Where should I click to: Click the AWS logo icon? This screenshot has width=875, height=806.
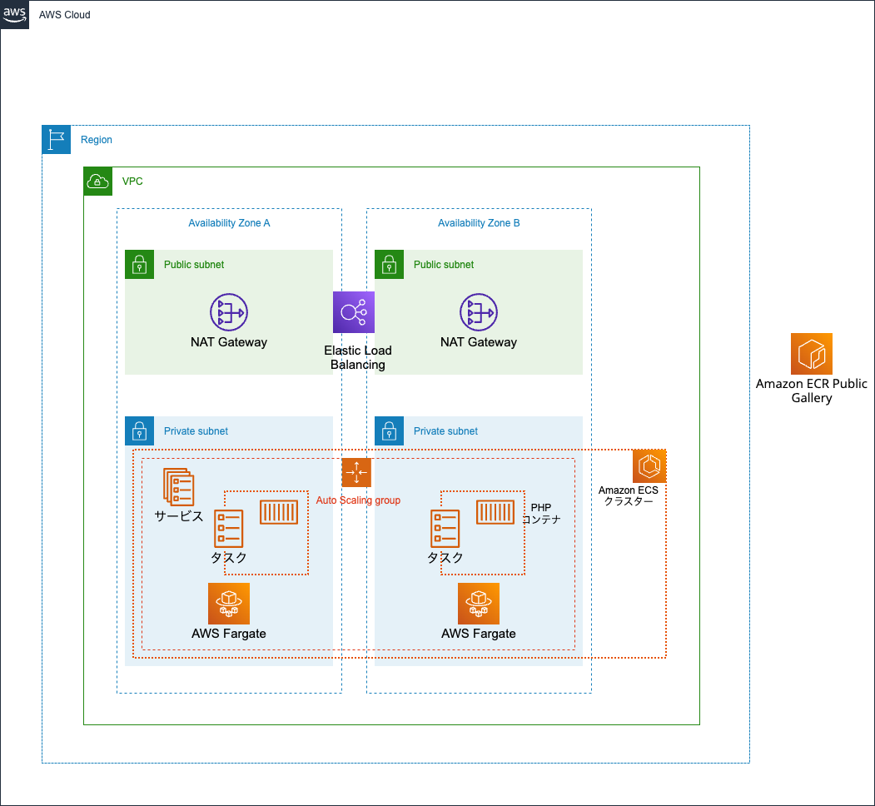14,14
